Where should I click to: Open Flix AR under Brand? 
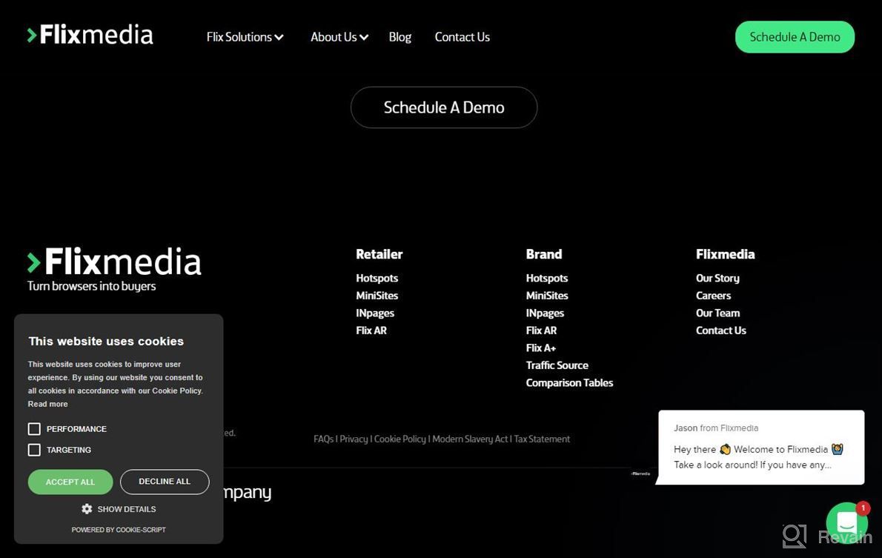(541, 331)
